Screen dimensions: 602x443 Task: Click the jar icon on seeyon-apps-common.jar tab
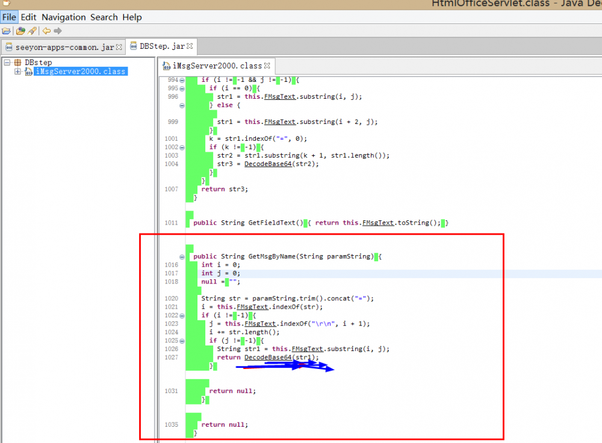coord(9,48)
